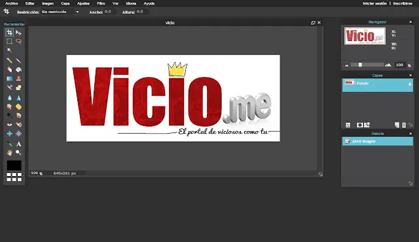The width and height of the screenshot is (419, 242).
Task: Click the Navegador preview thumbnail
Action: coord(365,36)
